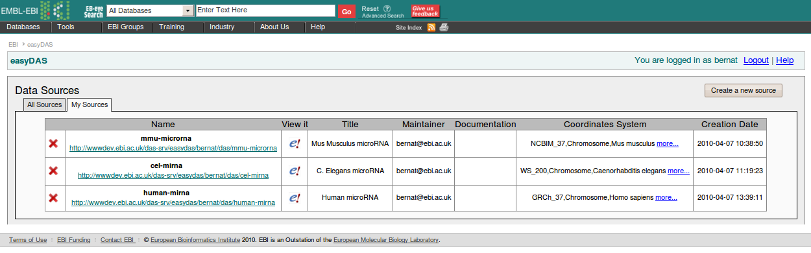Delete the mmu-microrna source with the red X
811x253 pixels.
tap(53, 143)
